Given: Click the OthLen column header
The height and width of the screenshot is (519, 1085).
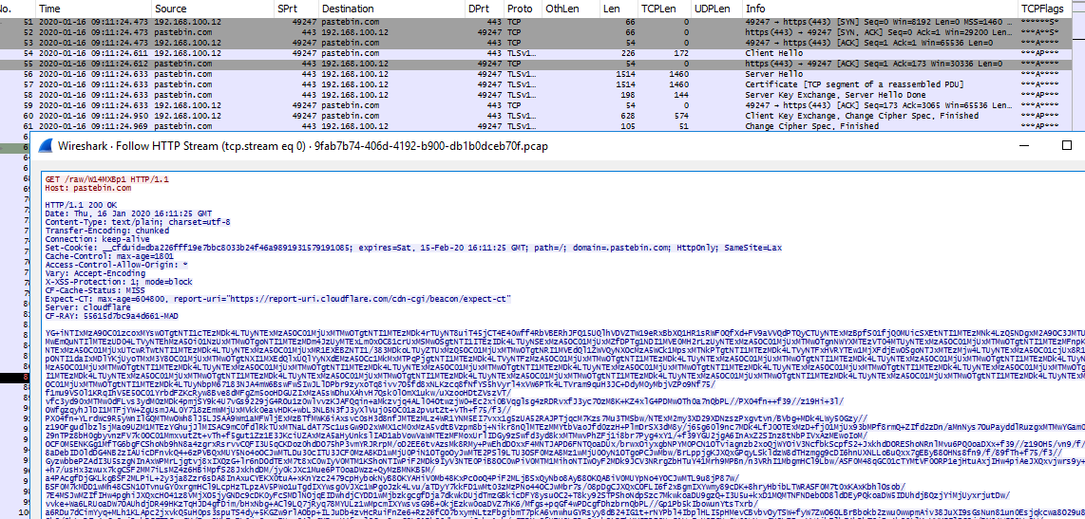Looking at the screenshot, I should (570, 9).
